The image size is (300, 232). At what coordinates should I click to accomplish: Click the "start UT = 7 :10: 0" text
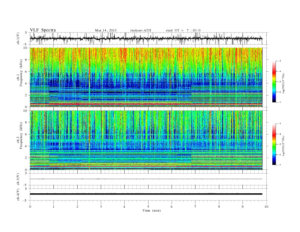tap(183, 30)
